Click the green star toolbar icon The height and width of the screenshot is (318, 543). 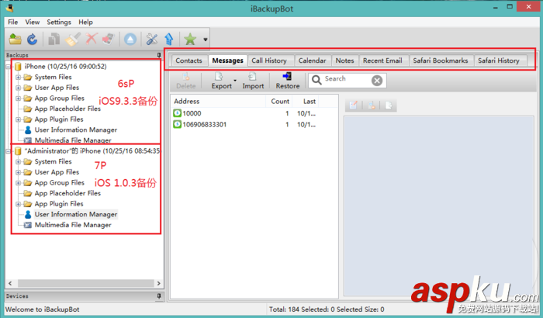[x=190, y=39]
